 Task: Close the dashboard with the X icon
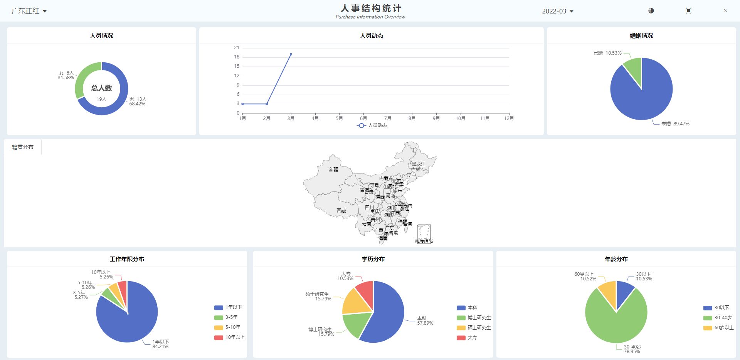tap(725, 11)
